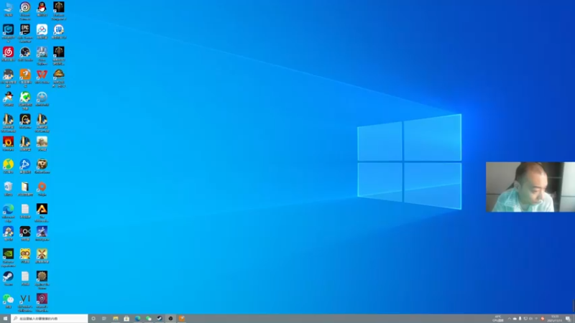The image size is (575, 323).
Task: Select the Ubisoft Connect swirl shortcut
Action: point(25,10)
